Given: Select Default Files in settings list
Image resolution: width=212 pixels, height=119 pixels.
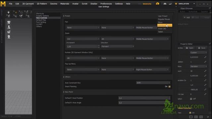Looking at the screenshot, I should pyautogui.click(x=41, y=20).
